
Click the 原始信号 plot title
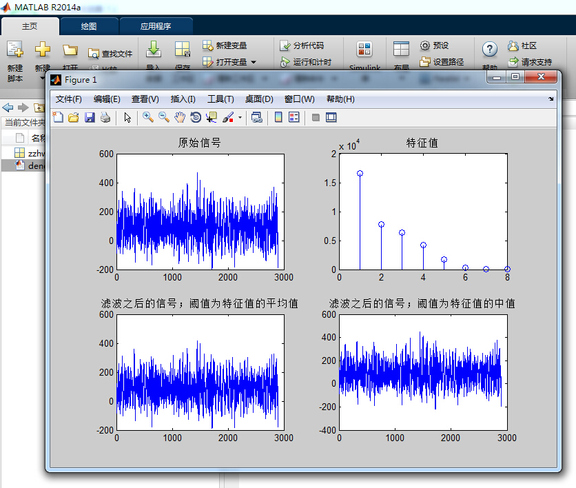[200, 142]
